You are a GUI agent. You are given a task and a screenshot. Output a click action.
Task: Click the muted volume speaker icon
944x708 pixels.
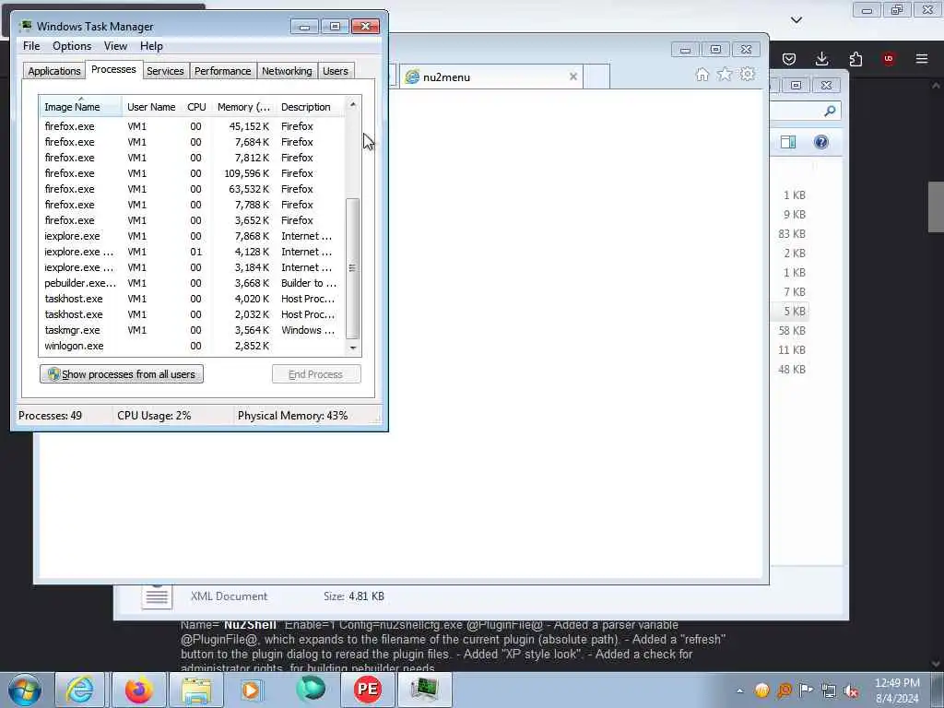coord(851,690)
